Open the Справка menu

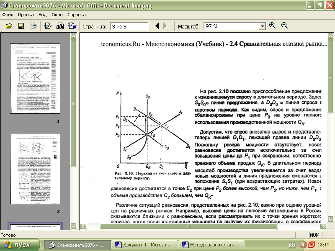pyautogui.click(x=77, y=15)
